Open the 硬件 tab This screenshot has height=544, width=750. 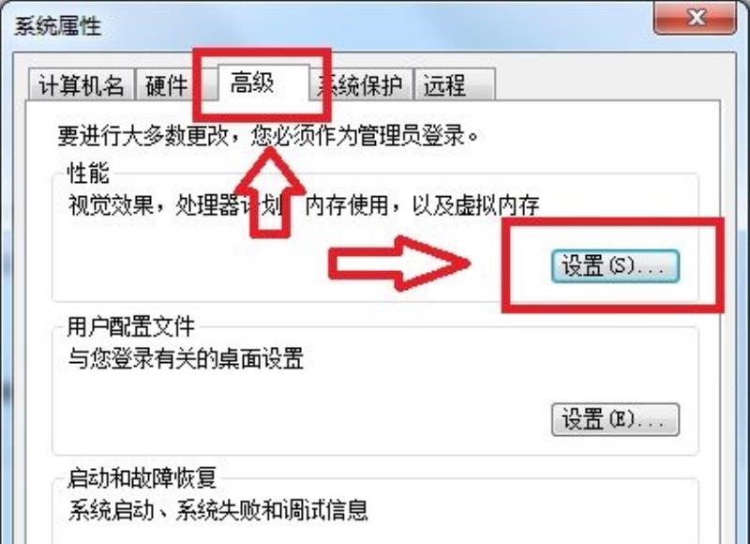167,84
